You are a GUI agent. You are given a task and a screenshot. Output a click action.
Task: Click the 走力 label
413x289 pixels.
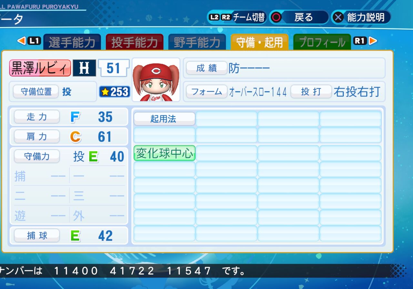pyautogui.click(x=37, y=117)
